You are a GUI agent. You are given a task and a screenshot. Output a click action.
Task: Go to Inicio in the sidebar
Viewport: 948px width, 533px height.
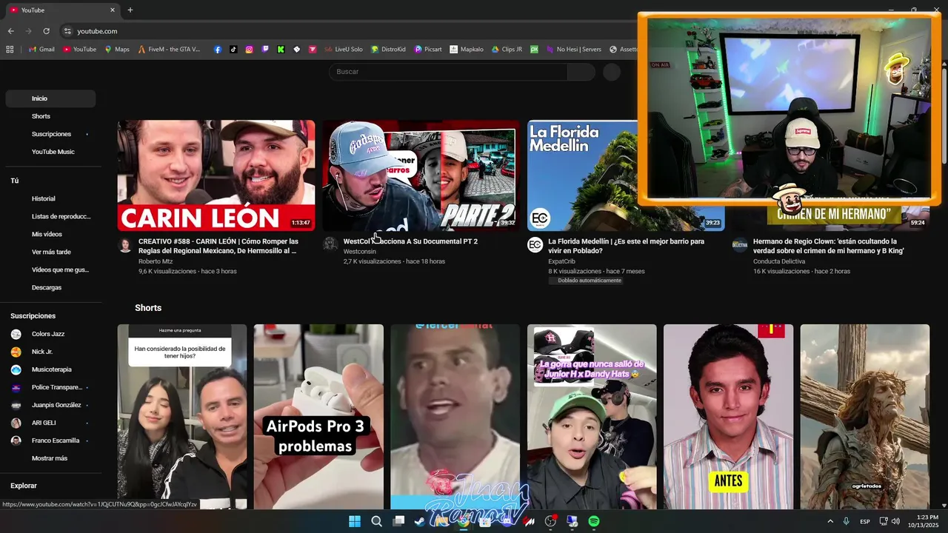[x=50, y=98]
